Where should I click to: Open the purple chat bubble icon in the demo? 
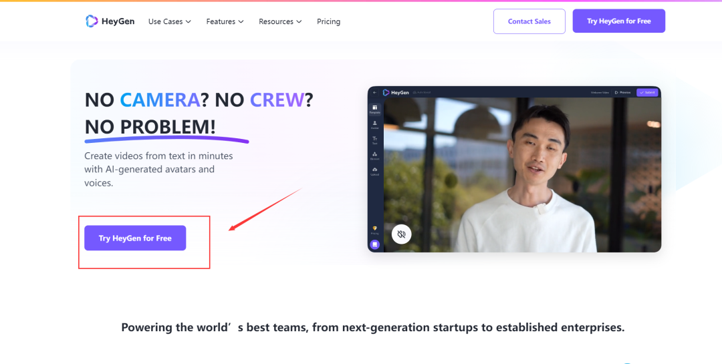[375, 244]
